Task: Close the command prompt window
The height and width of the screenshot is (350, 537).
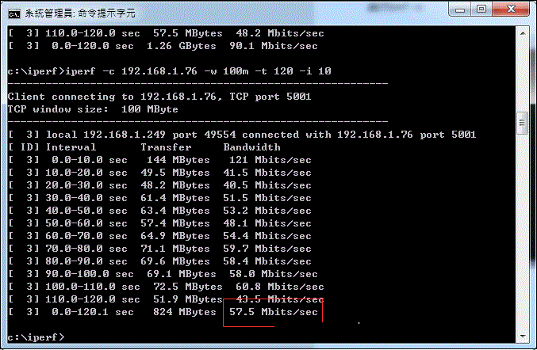Action: (511, 10)
